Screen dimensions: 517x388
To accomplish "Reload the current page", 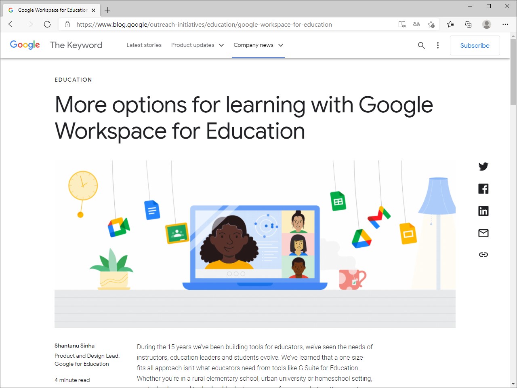I will tap(47, 24).
